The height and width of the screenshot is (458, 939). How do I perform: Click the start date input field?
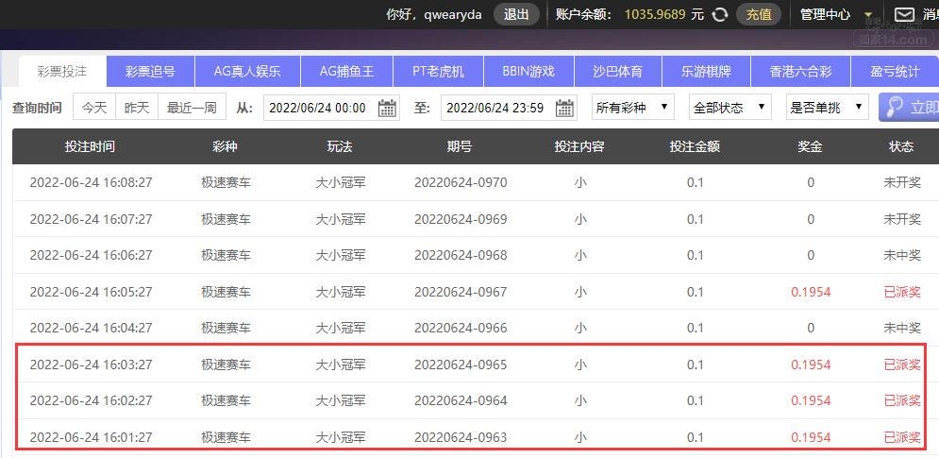coord(332,108)
